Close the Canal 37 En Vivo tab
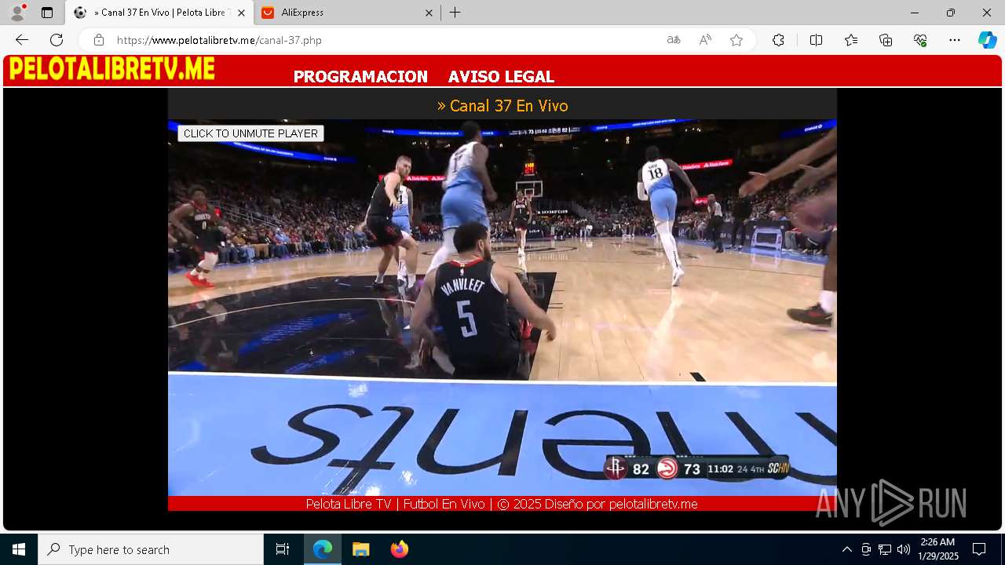The height and width of the screenshot is (565, 1005). pos(241,13)
